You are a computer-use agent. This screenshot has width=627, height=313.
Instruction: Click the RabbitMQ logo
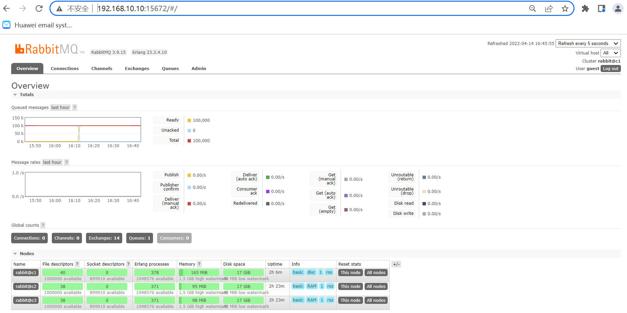click(49, 49)
